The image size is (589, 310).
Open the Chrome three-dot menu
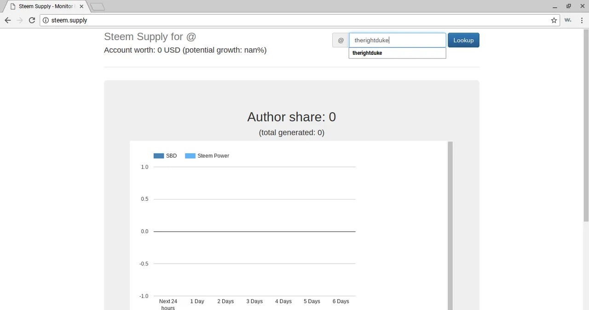582,20
